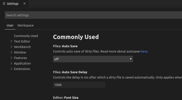
Task: Click the Settings tab's list icon
Action: coord(4,4)
